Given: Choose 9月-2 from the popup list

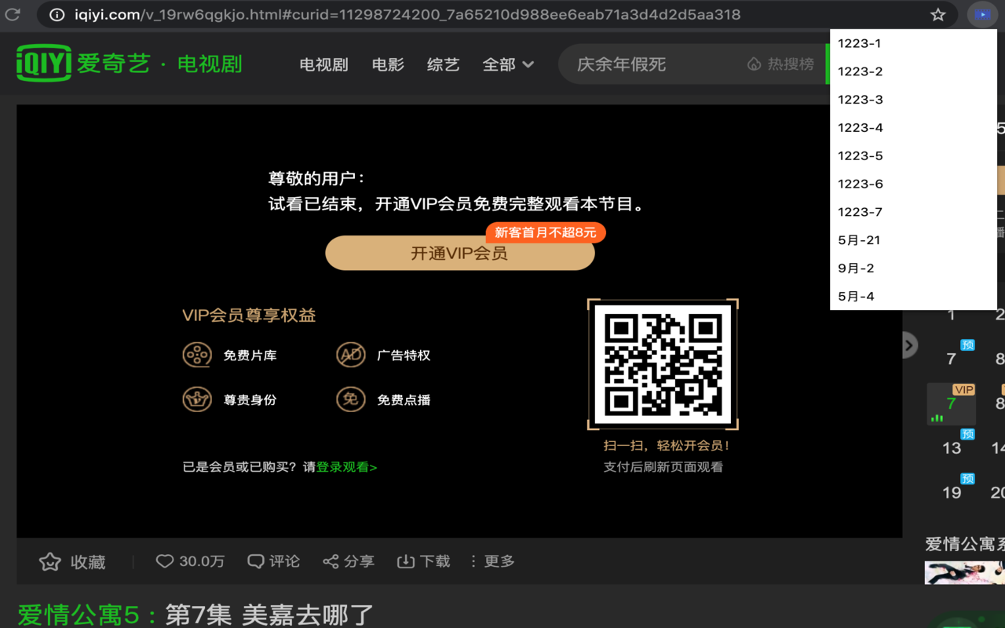Looking at the screenshot, I should (913, 268).
